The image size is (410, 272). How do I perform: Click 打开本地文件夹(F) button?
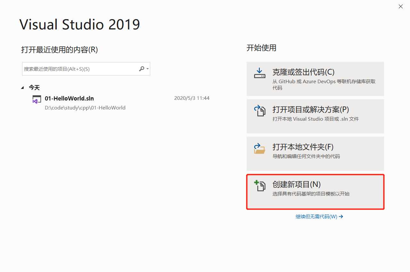coord(315,154)
